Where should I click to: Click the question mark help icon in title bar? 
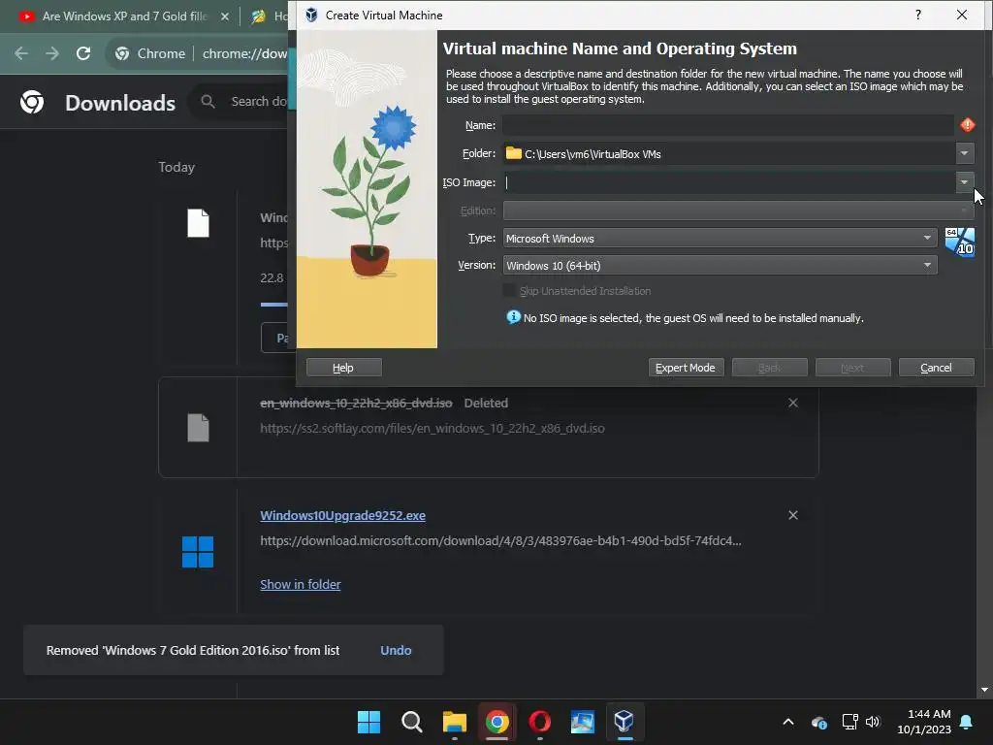coord(917,15)
